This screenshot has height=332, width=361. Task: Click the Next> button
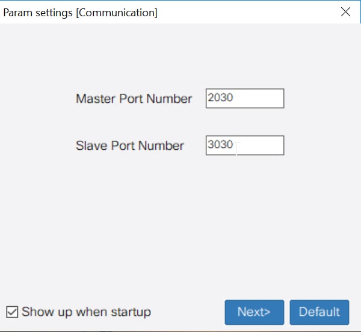[x=254, y=312]
